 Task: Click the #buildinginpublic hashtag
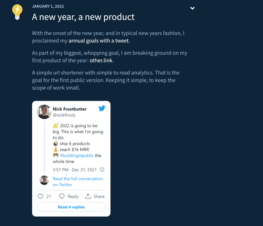tap(77, 155)
